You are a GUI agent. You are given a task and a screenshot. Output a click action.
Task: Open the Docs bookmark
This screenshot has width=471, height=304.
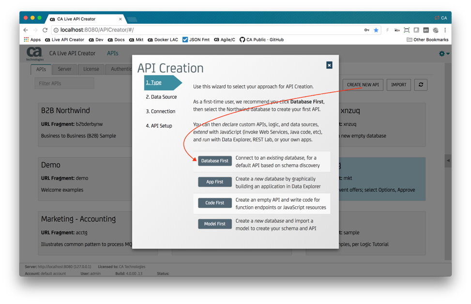[116, 40]
